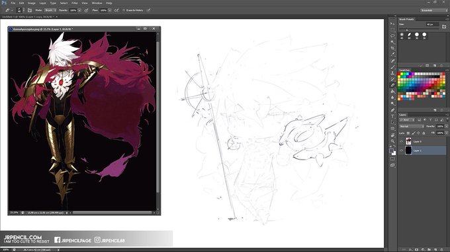Select the Zoom tool
450x252 pixels.
pyautogui.click(x=392, y=141)
